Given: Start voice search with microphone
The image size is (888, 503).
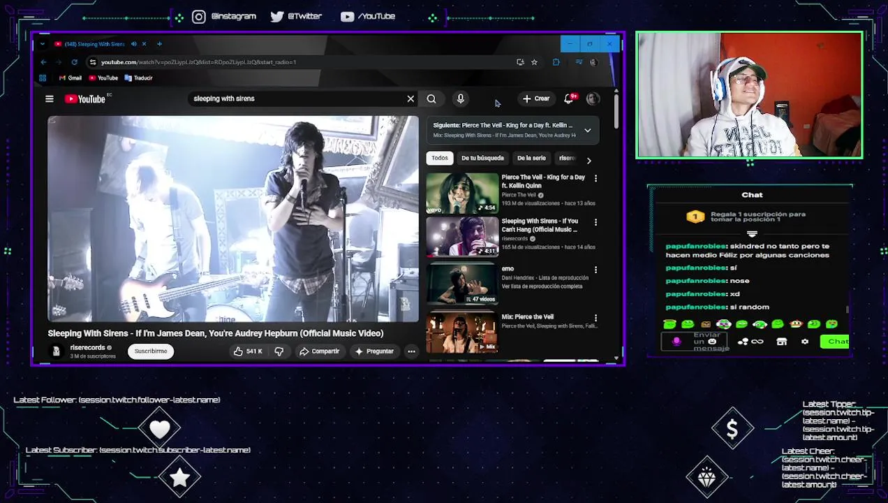Looking at the screenshot, I should point(460,99).
